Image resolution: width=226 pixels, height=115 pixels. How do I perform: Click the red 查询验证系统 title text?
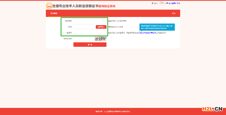coord(107,6)
